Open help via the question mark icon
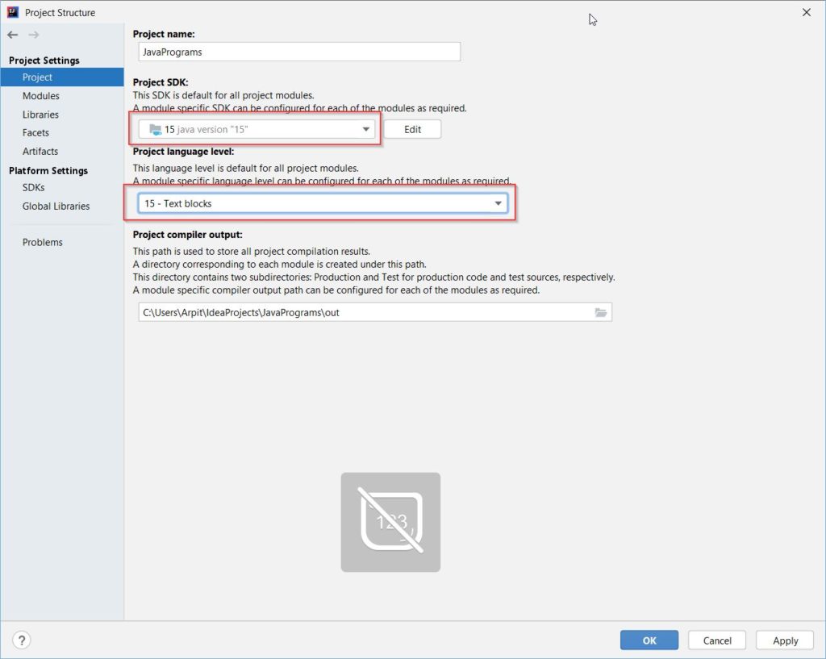 click(x=21, y=640)
